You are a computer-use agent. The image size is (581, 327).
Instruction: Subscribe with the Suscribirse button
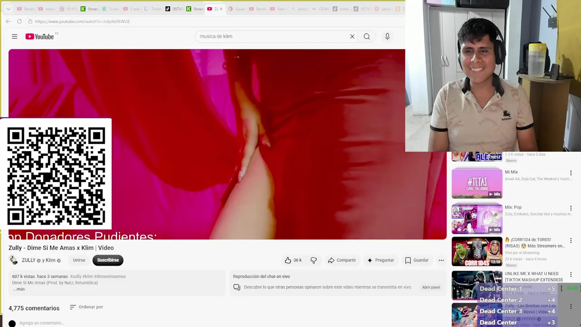108,260
